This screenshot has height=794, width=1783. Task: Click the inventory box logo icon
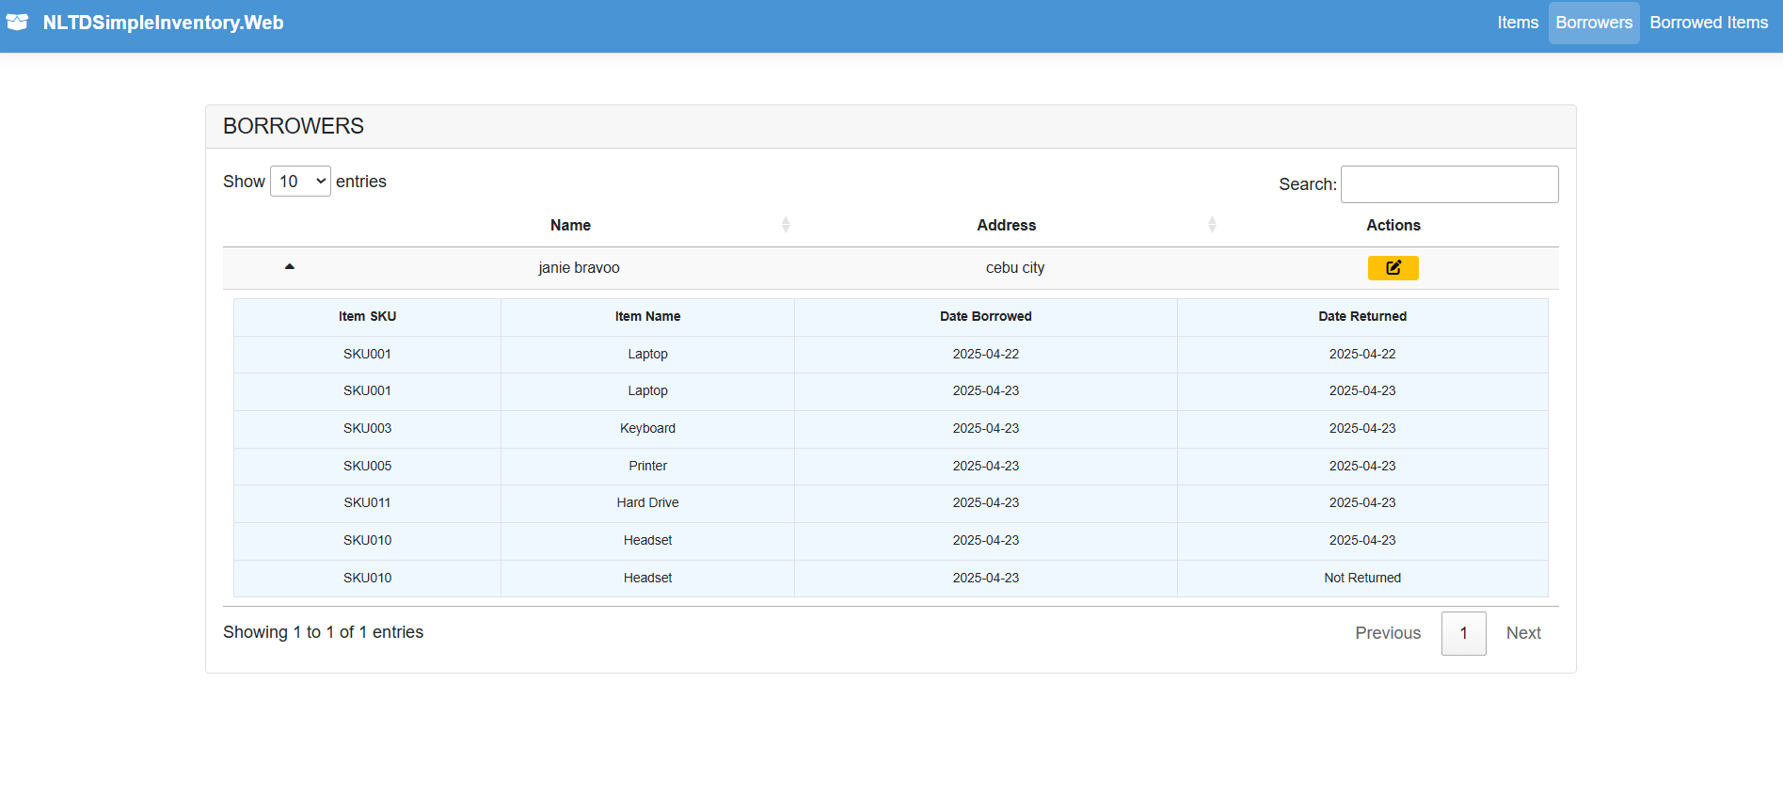[x=17, y=22]
